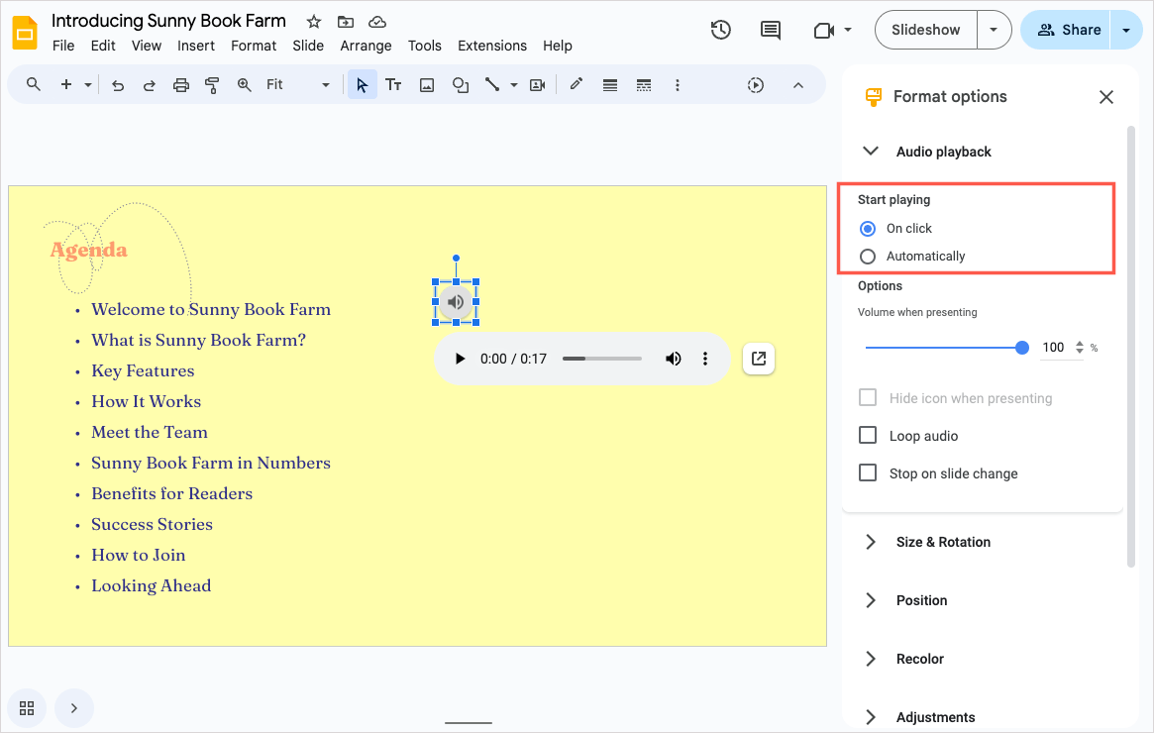
Task: Open the Extensions menu
Action: [492, 46]
